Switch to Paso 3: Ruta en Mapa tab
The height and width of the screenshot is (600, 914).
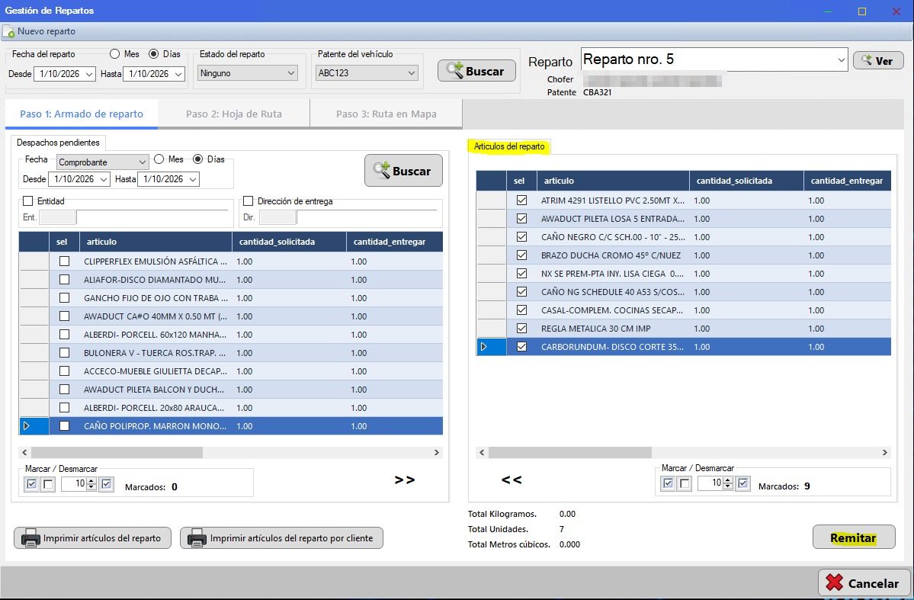click(x=386, y=114)
